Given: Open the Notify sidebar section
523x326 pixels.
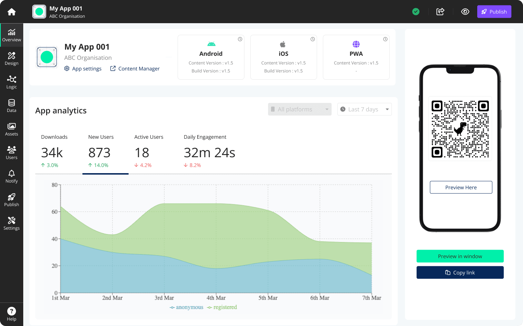Looking at the screenshot, I should coord(12,176).
